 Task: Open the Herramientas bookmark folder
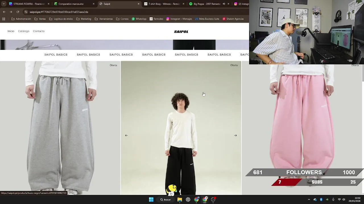(104, 19)
